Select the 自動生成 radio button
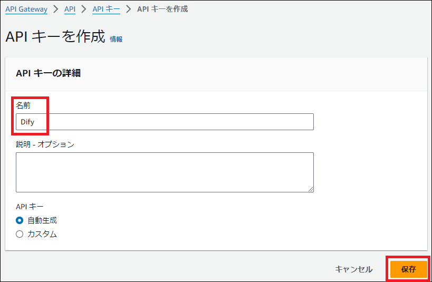Viewport: 432px width, 282px height. coord(20,220)
